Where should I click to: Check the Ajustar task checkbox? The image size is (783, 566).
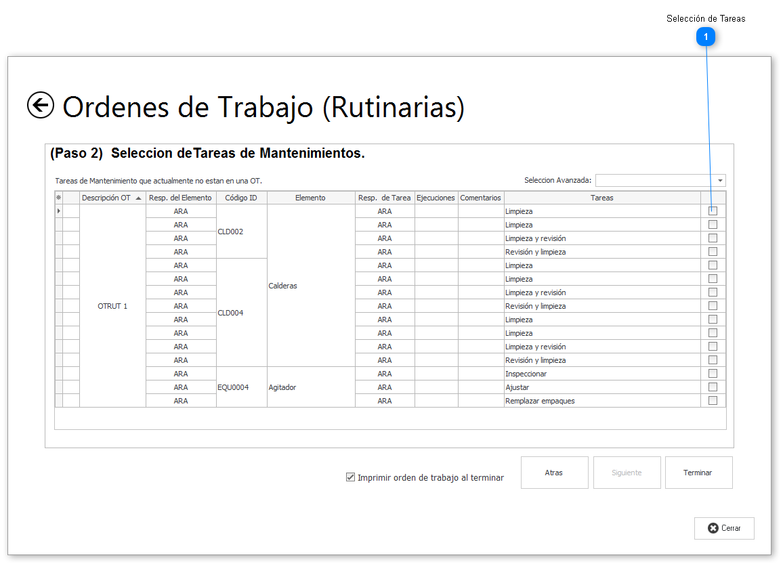pos(713,387)
